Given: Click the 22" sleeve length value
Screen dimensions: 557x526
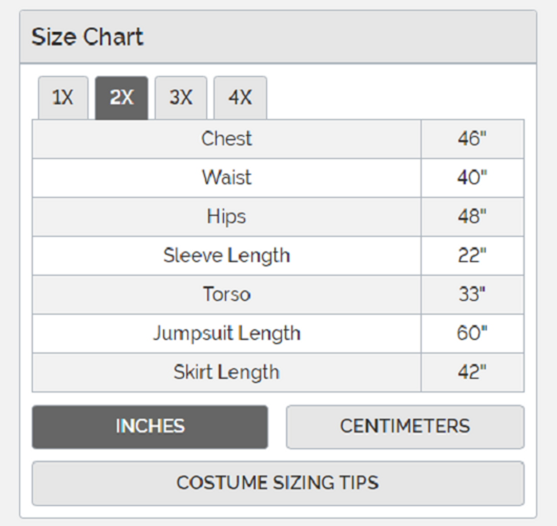Looking at the screenshot, I should pos(472,256).
